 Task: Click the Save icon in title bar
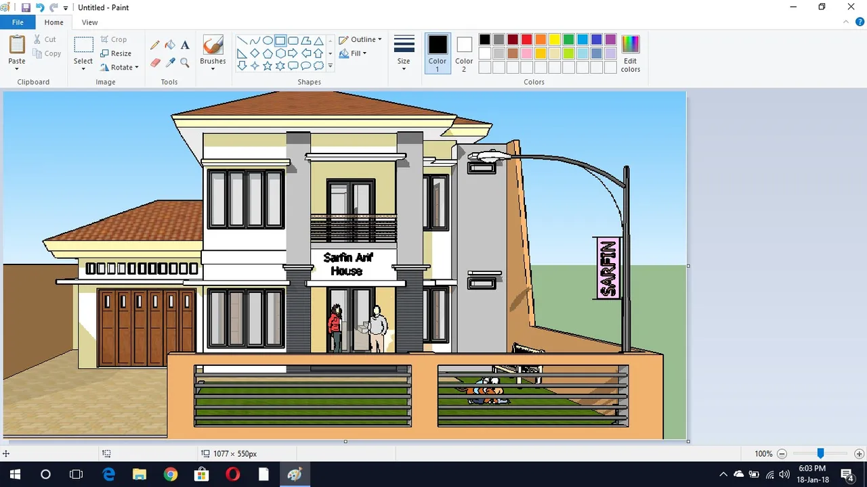26,7
